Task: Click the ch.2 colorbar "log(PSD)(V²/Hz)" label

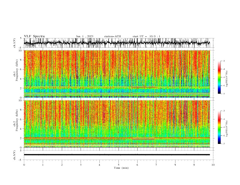Action: click(227, 129)
